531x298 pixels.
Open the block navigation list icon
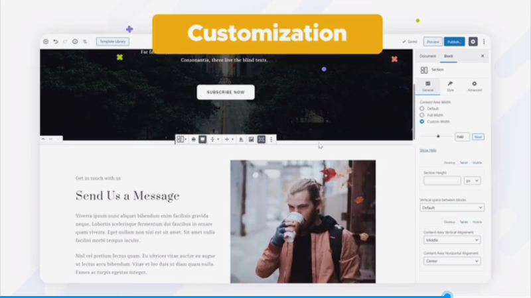(x=85, y=42)
